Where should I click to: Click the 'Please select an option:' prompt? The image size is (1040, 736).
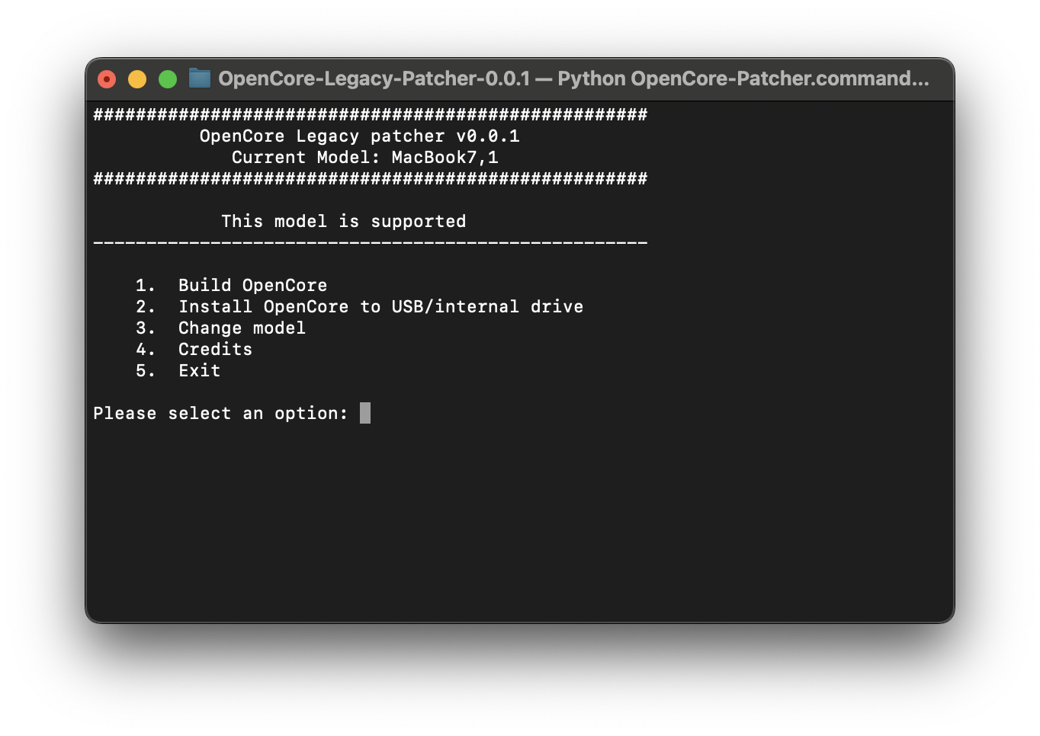tap(220, 414)
